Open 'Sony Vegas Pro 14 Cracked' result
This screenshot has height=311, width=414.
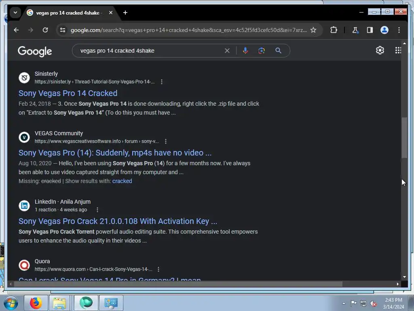[x=68, y=93]
